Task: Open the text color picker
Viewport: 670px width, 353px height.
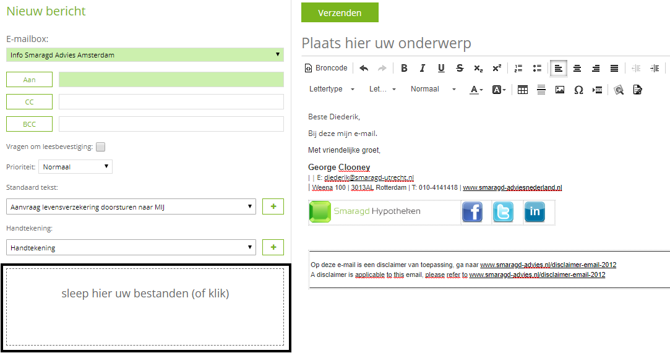Action: [476, 90]
